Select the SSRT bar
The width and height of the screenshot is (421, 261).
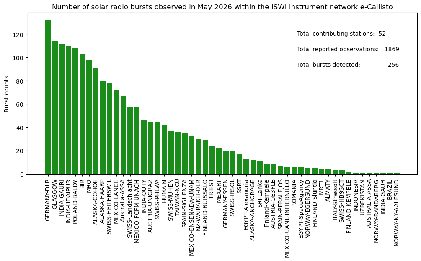pos(240,164)
